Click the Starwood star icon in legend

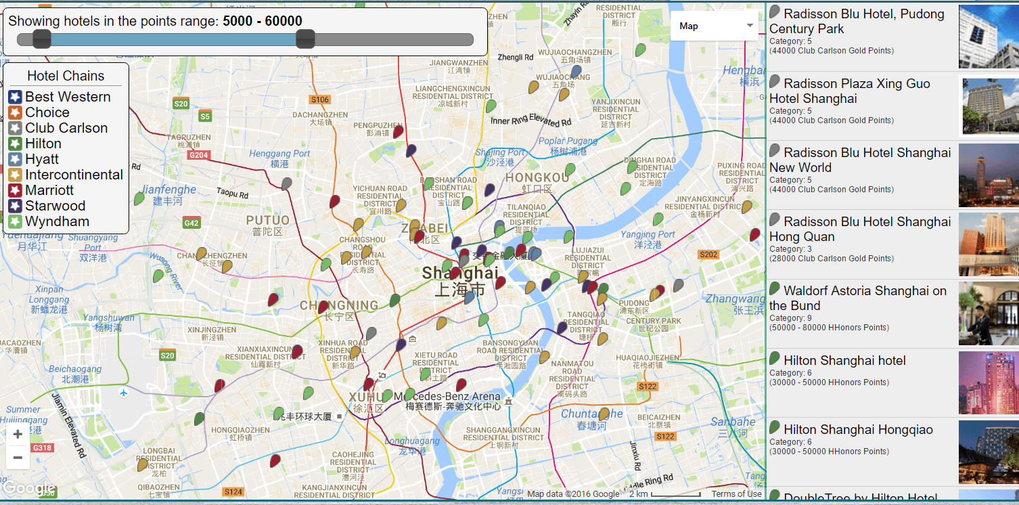click(15, 206)
